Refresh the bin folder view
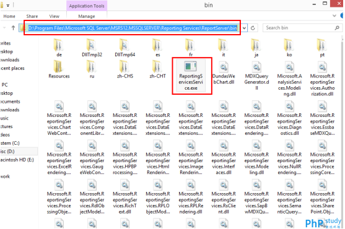 pos(253,28)
